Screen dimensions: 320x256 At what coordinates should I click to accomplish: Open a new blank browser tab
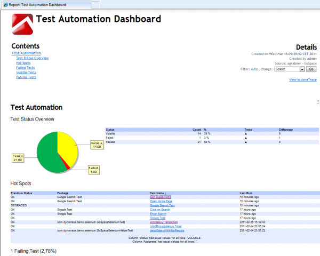[x=95, y=5]
